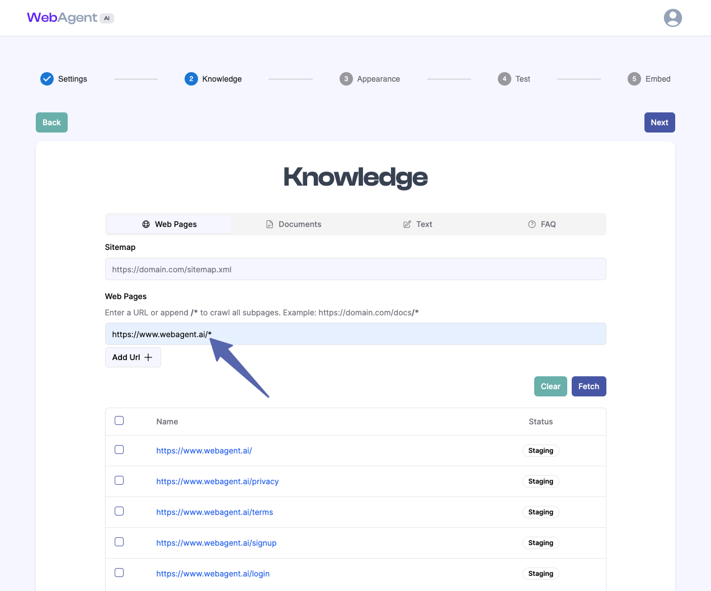Click the pencil icon on Text tab
Image resolution: width=711 pixels, height=591 pixels.
(407, 224)
